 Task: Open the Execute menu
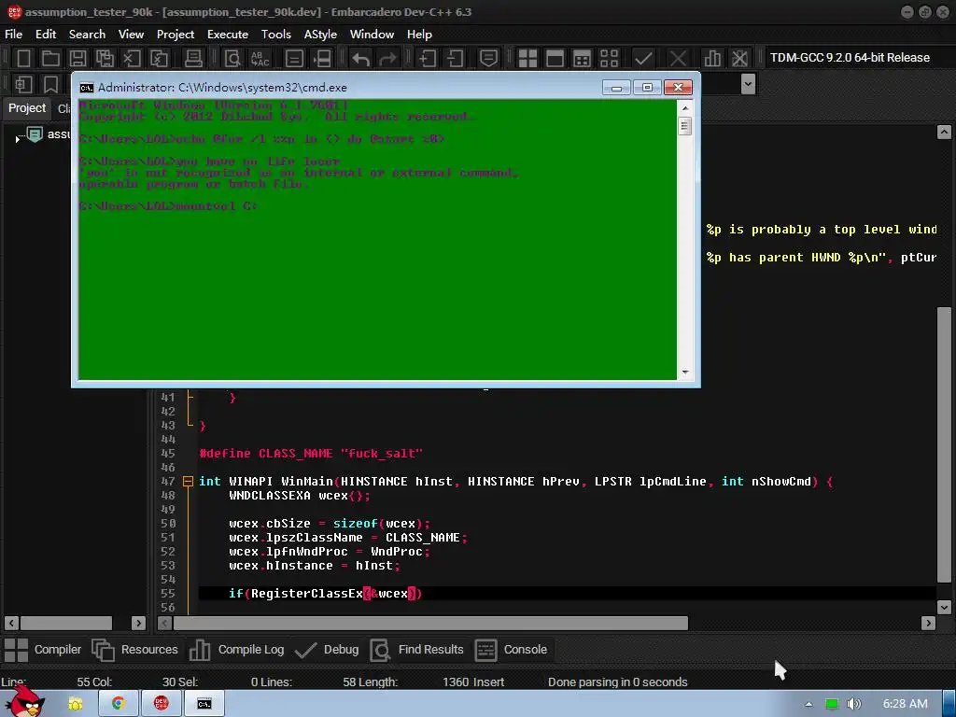point(228,35)
